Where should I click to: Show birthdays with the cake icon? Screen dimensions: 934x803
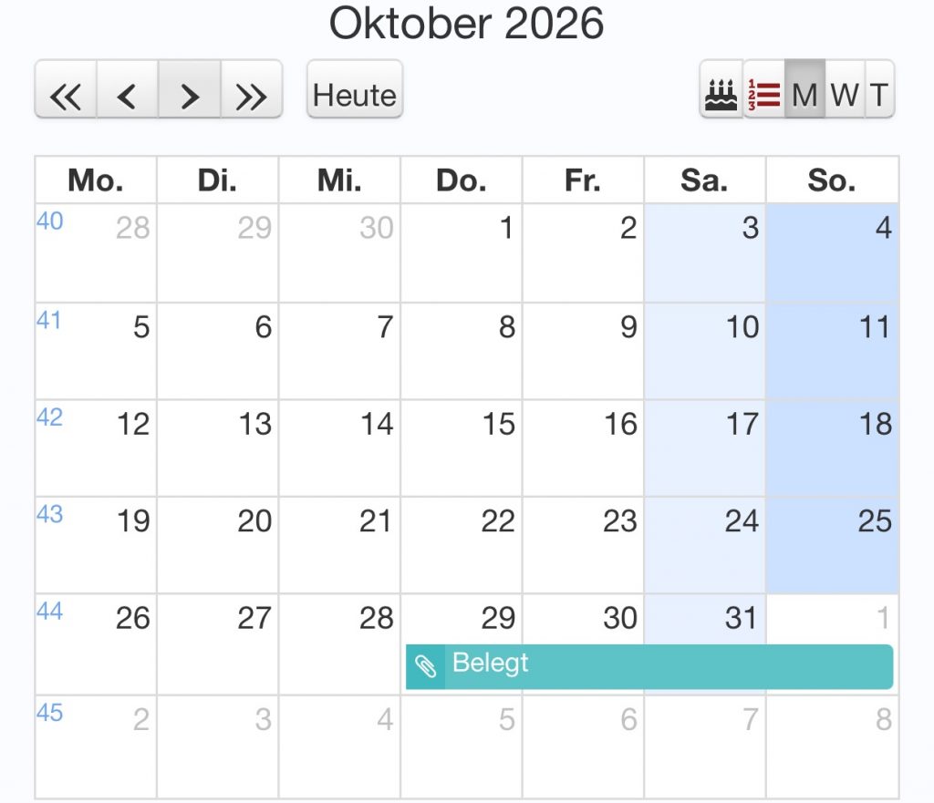click(x=721, y=89)
